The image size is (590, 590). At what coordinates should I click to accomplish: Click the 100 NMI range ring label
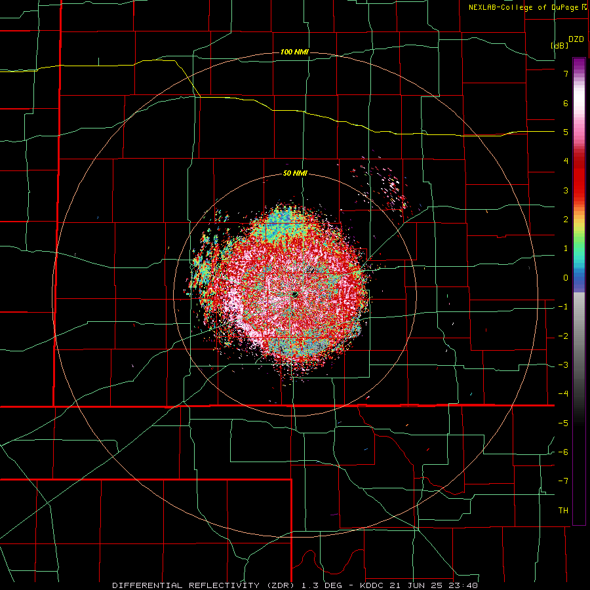point(294,52)
